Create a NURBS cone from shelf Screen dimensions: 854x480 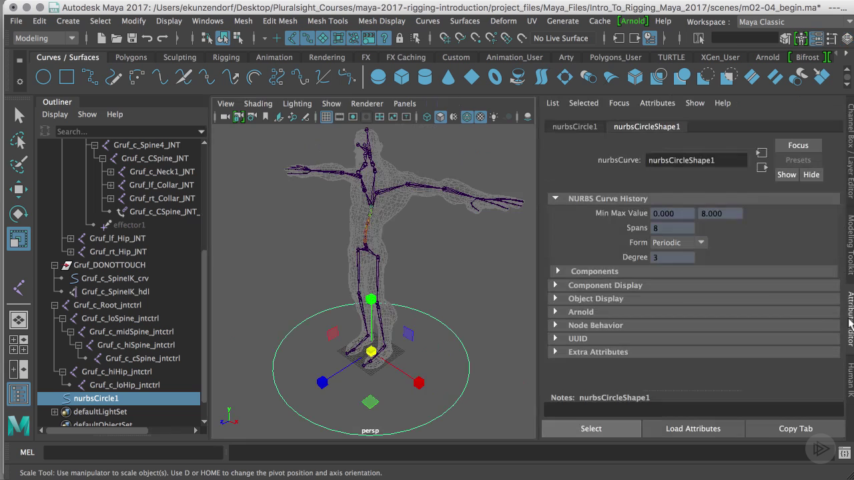click(x=448, y=77)
